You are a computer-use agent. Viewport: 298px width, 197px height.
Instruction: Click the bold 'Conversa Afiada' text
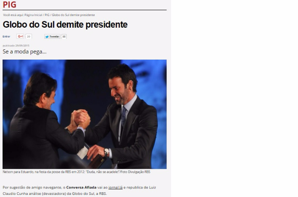point(81,187)
